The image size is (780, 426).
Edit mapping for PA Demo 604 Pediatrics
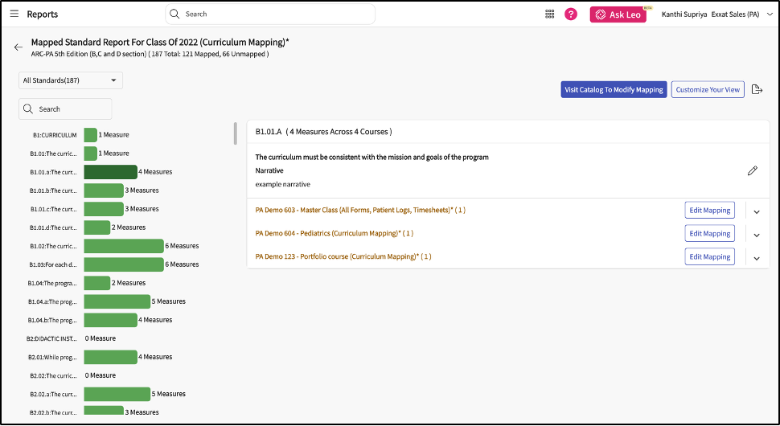tap(711, 234)
